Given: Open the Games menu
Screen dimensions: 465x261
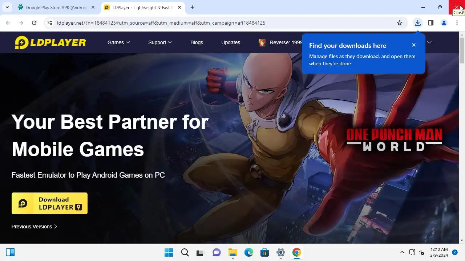Looking at the screenshot, I should click(x=118, y=42).
